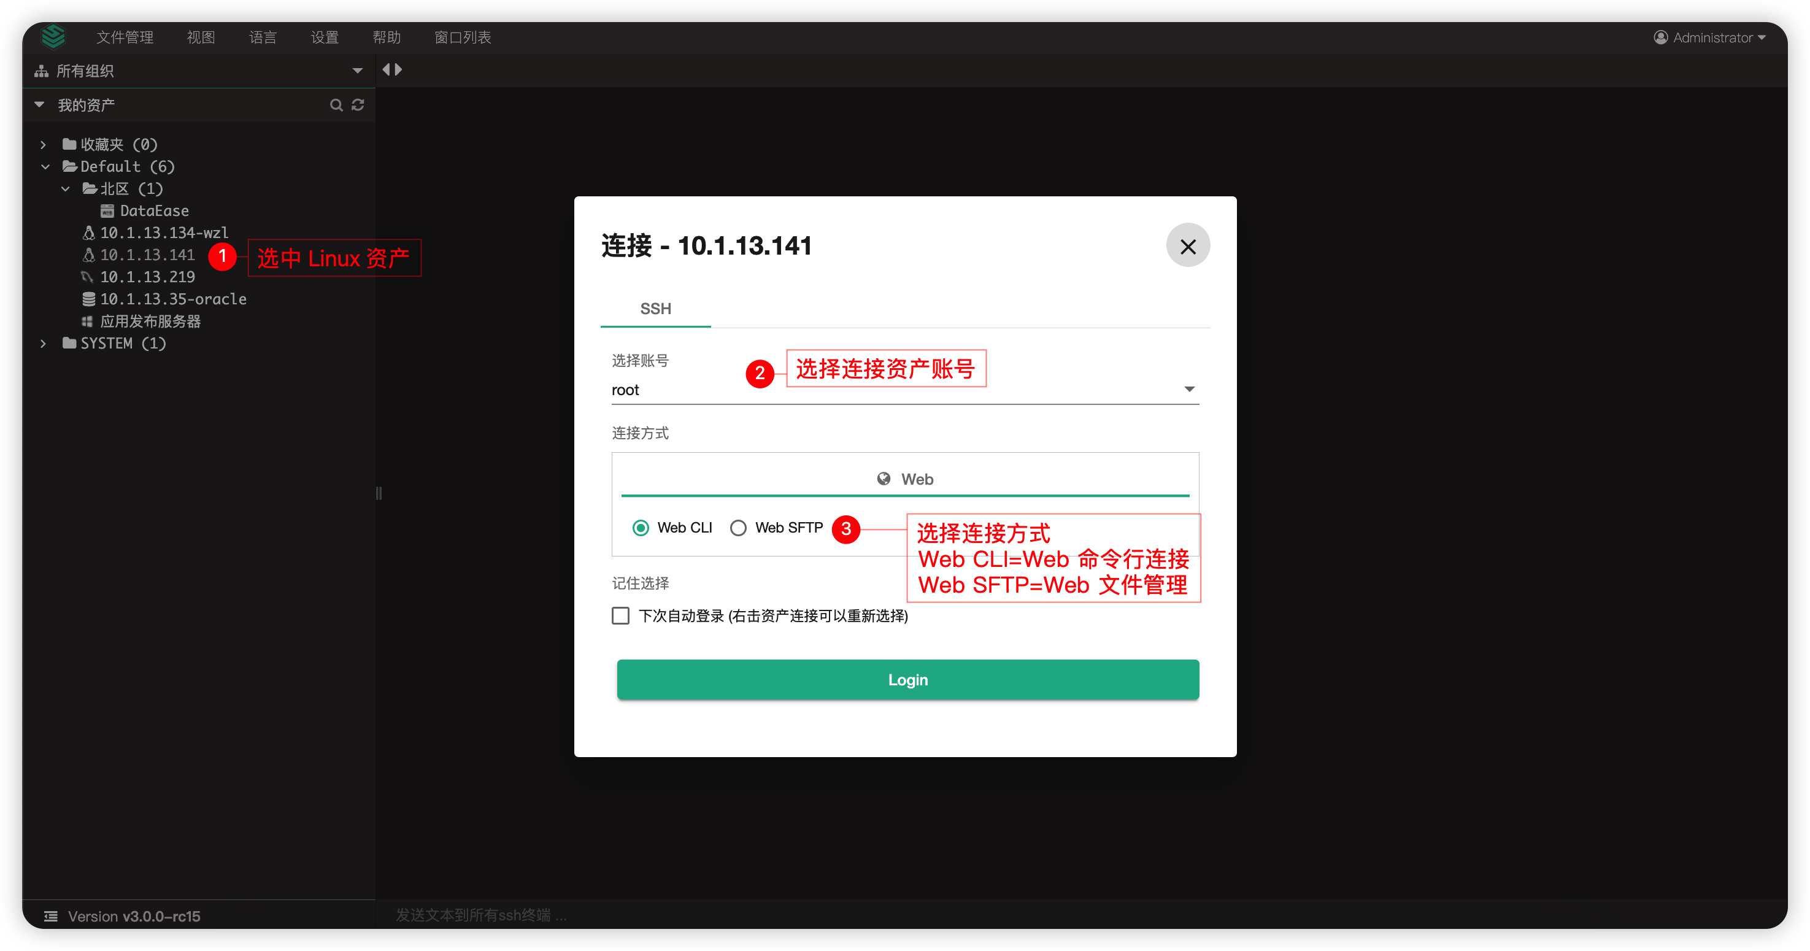Switch to Web SFTP connection method
1810x951 pixels.
(737, 527)
